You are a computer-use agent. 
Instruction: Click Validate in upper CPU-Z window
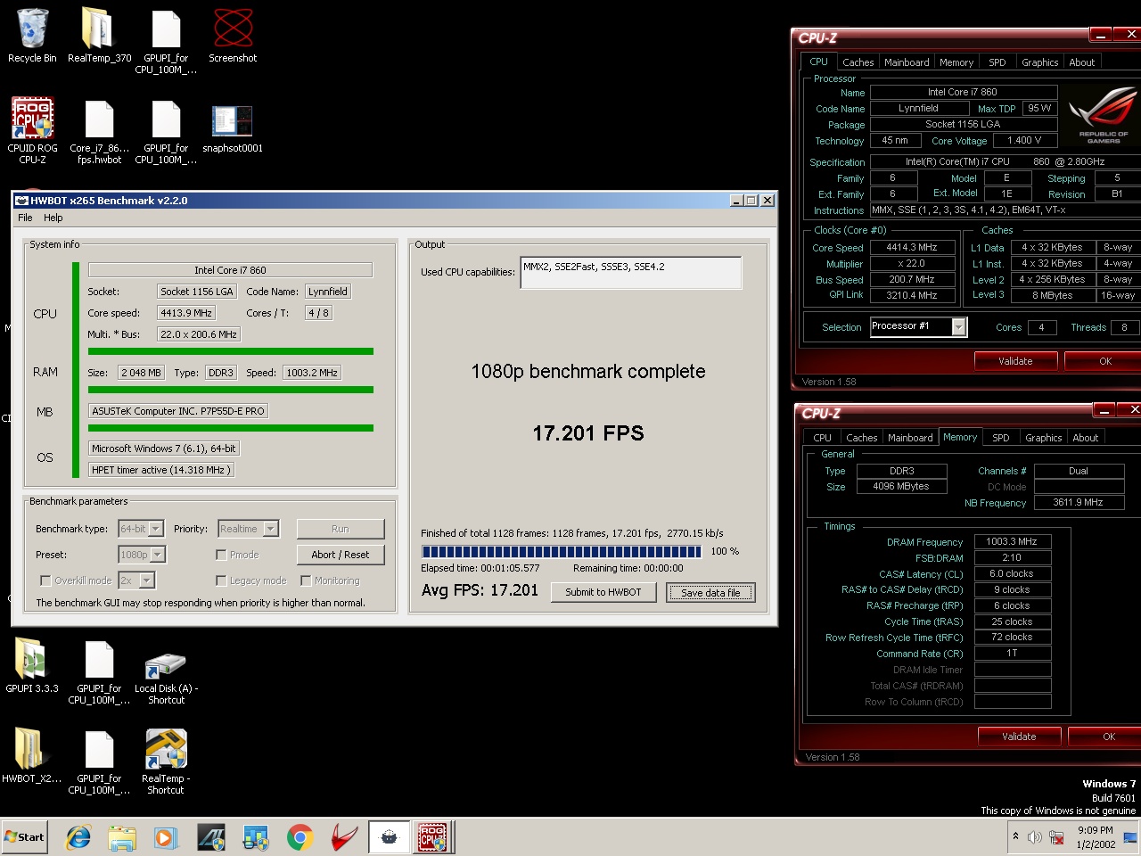pyautogui.click(x=1015, y=361)
